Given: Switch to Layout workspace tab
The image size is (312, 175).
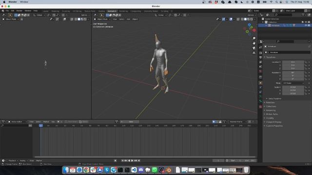Looking at the screenshot, I should pos(45,11).
